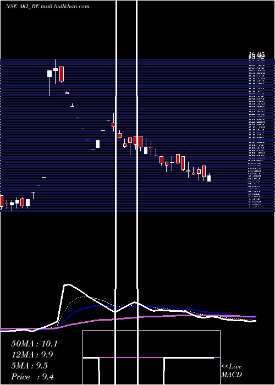275x385 pixels.
Task: Click the '5MA : 9.5' label
Action: (30, 366)
